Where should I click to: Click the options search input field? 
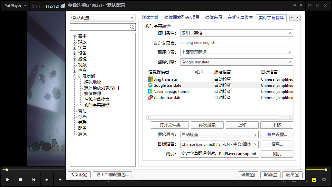[99, 27]
